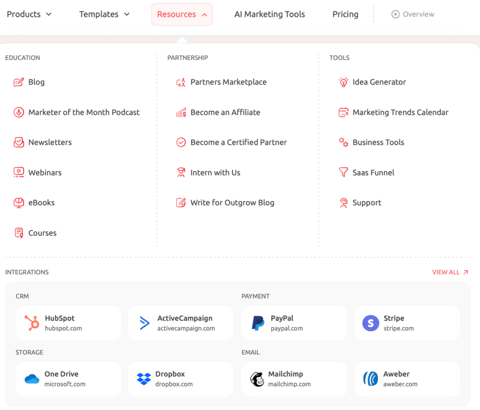Click the stripe.com domain text
Viewport: 480px width, 410px height.
398,328
